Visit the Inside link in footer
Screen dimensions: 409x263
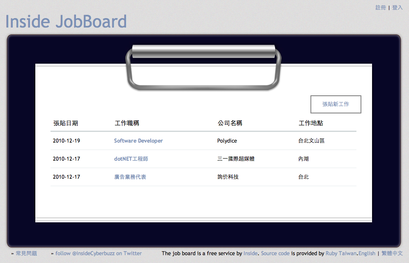250,254
